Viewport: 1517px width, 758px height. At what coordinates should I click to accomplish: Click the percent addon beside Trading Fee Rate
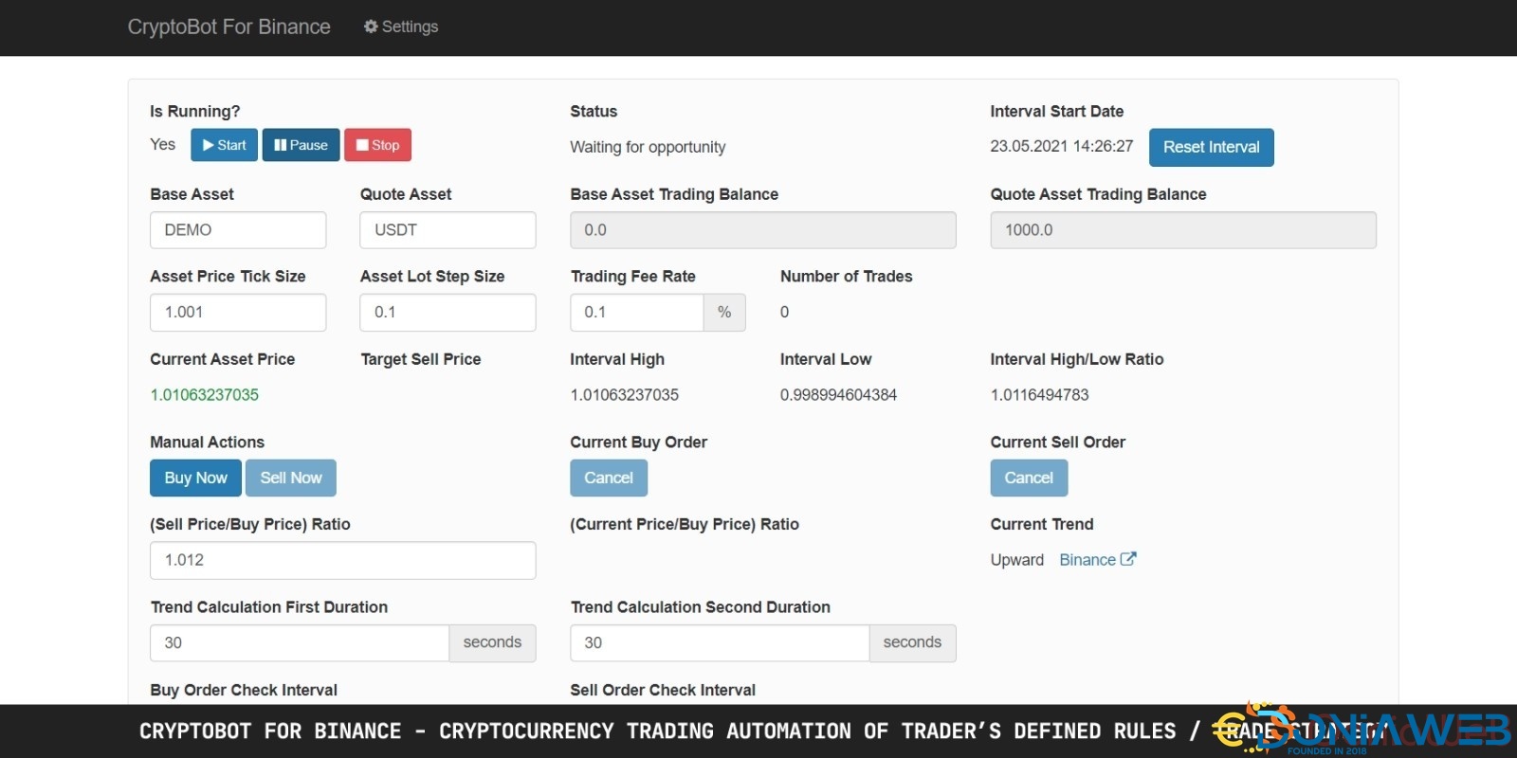[724, 313]
